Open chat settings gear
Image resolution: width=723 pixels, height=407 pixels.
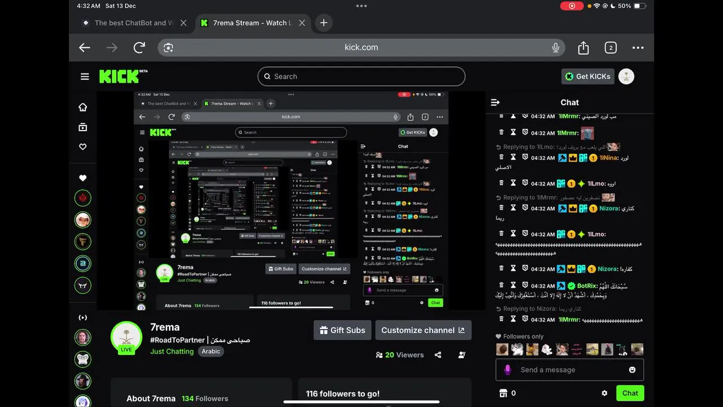coord(604,393)
